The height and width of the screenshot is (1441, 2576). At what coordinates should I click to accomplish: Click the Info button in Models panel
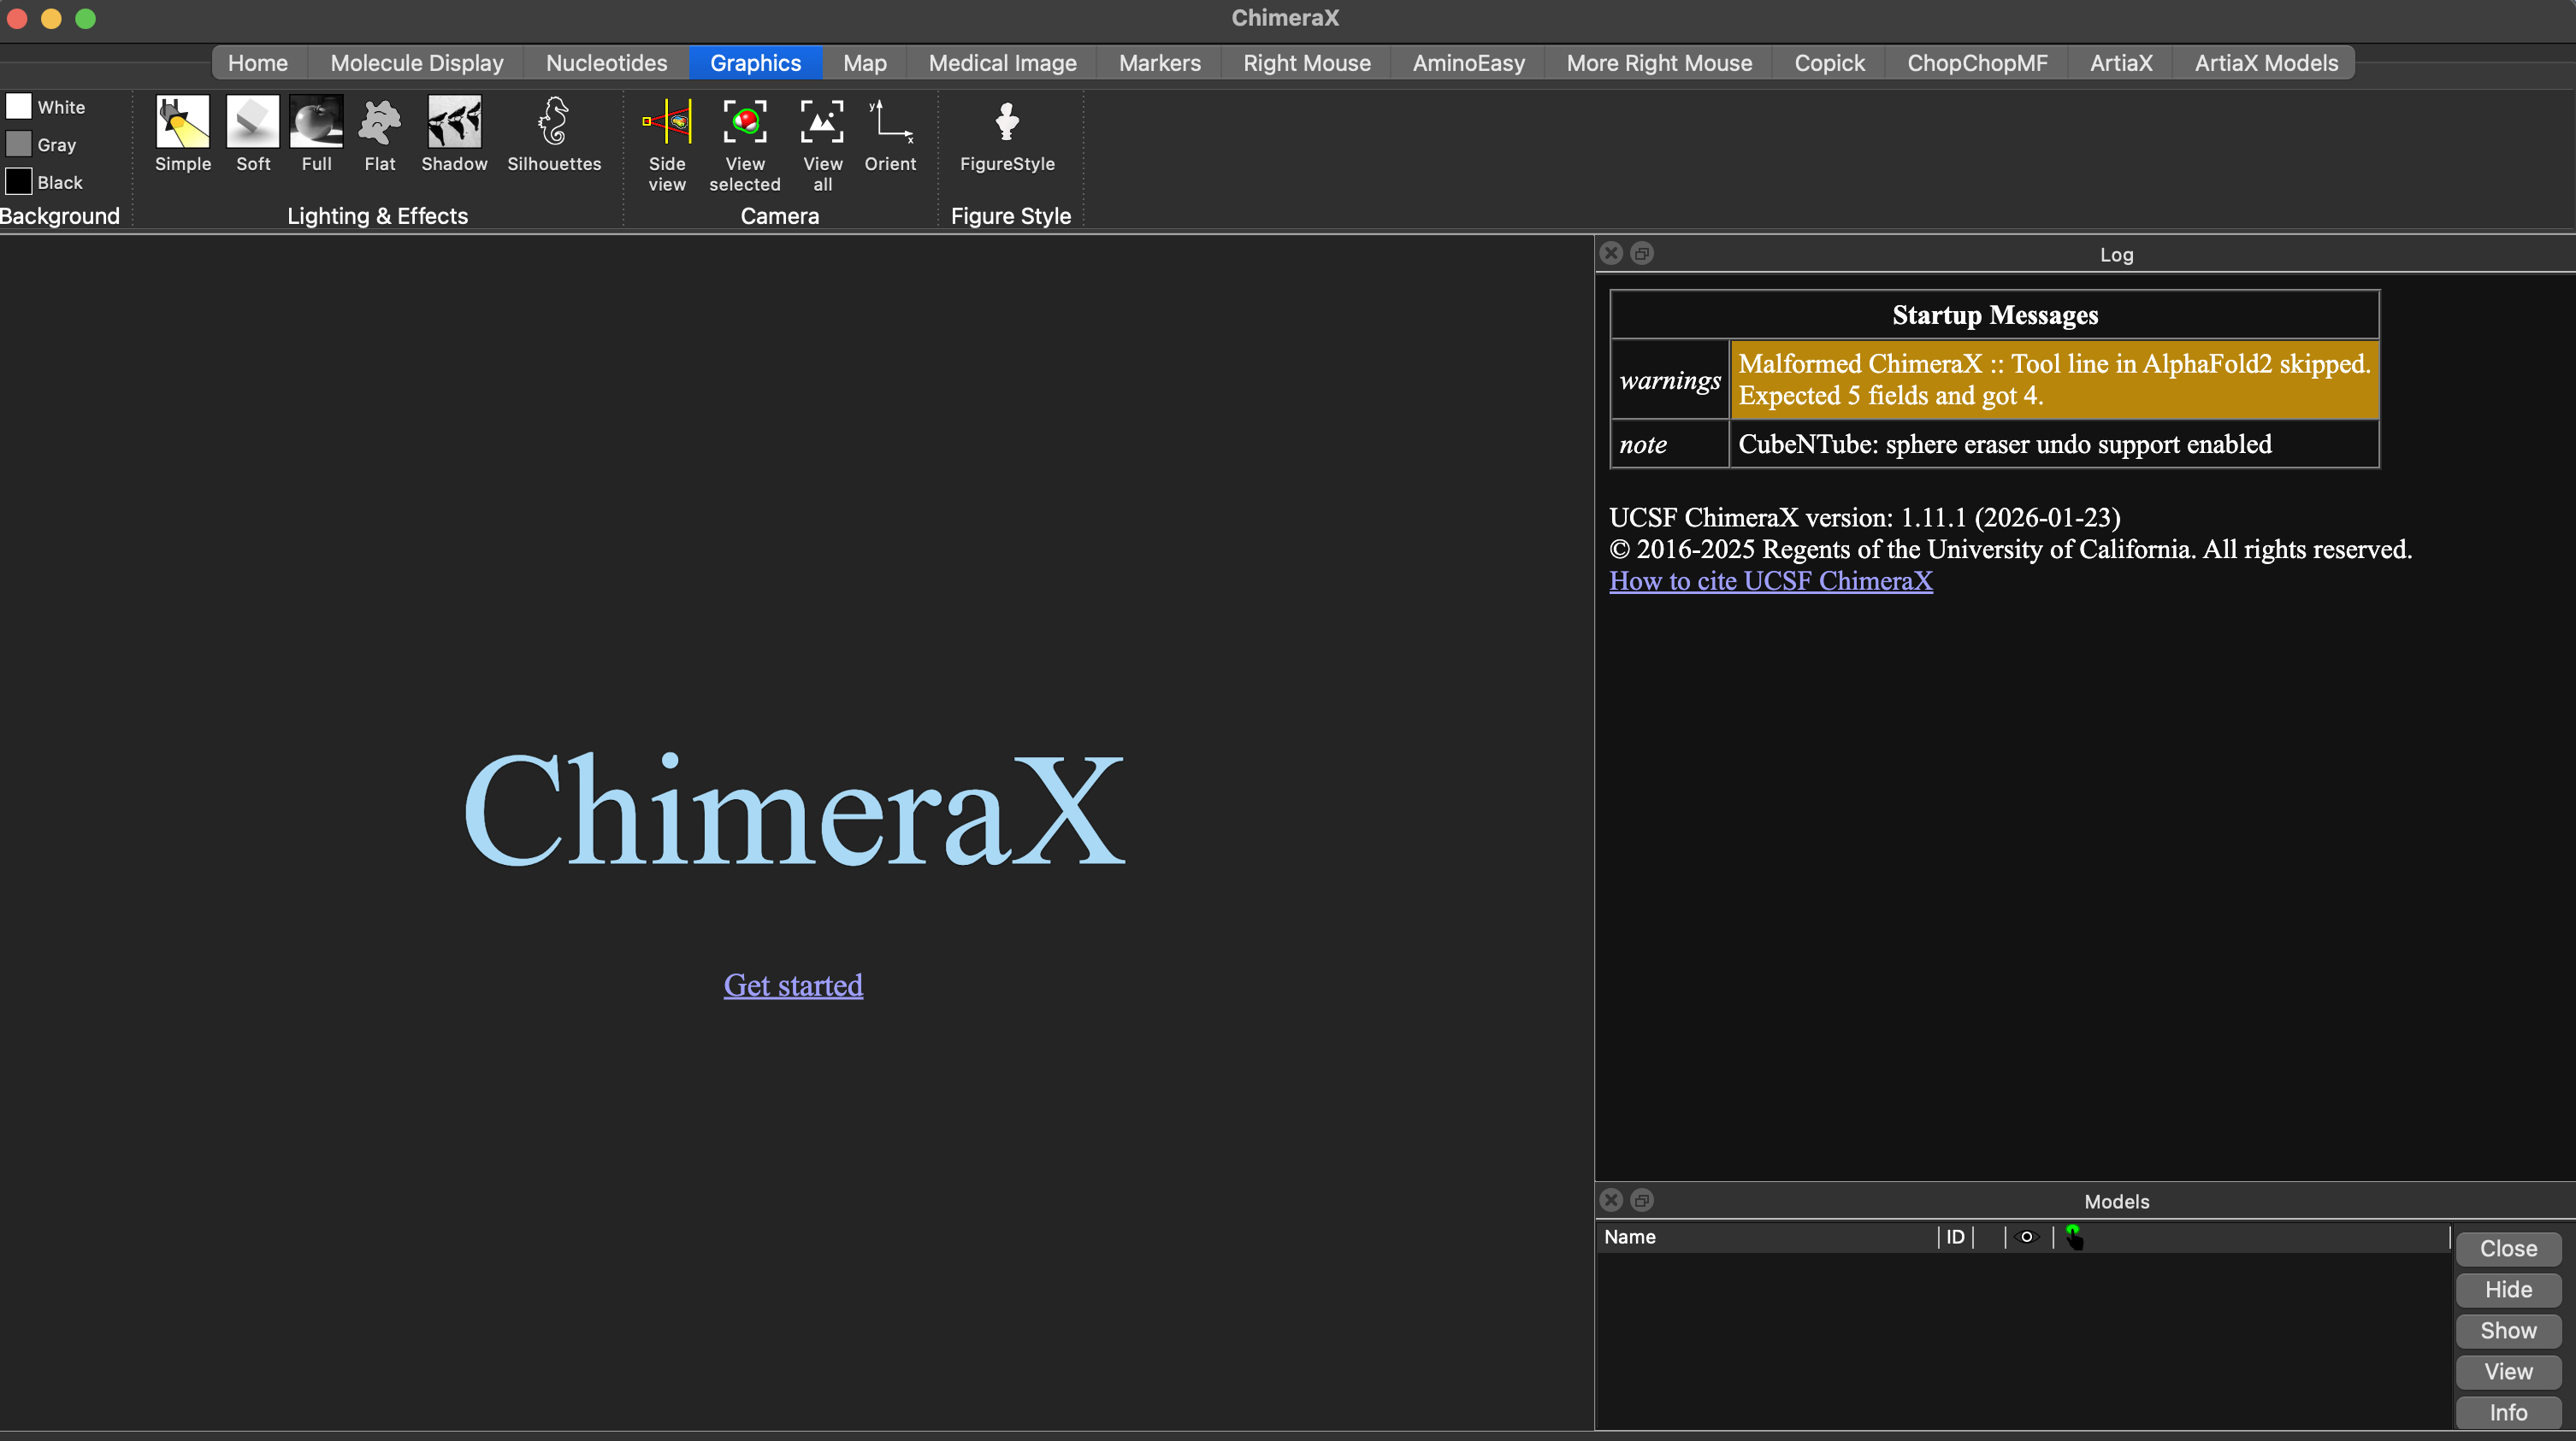pyautogui.click(x=2508, y=1413)
